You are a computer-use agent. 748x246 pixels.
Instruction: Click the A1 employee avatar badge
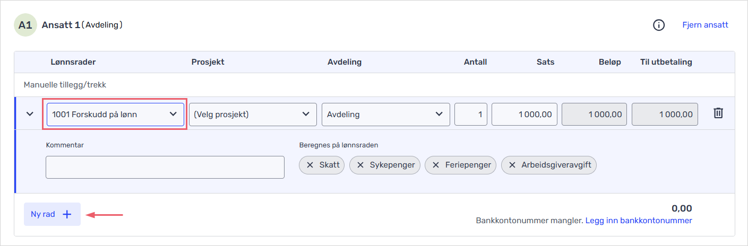click(x=25, y=25)
